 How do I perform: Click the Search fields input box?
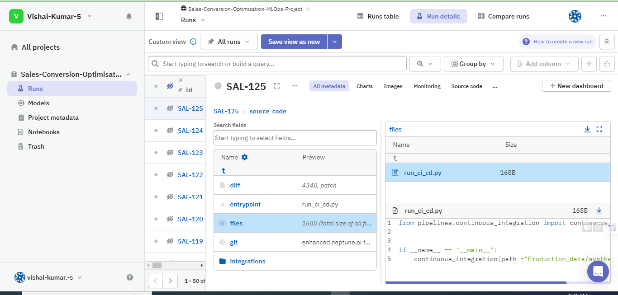(295, 138)
